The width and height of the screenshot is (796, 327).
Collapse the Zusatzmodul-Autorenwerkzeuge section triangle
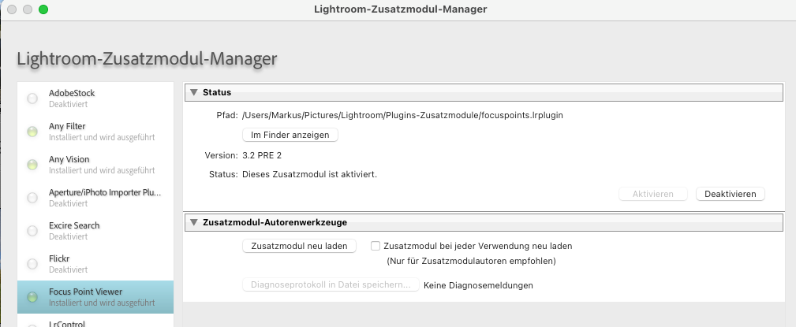[x=193, y=222]
